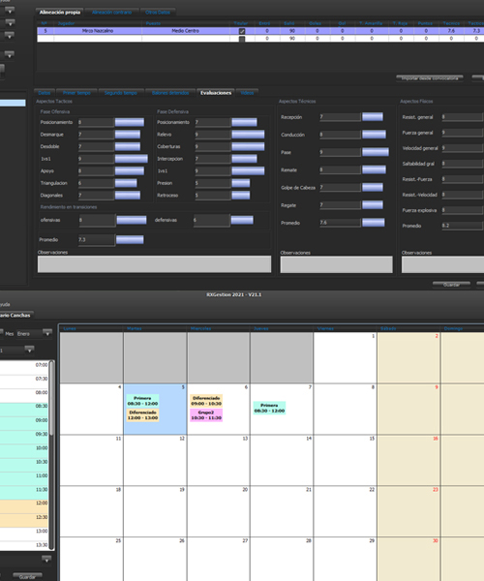The width and height of the screenshot is (484, 581).
Task: Click the Retroceso rating bar
Action: point(241,196)
